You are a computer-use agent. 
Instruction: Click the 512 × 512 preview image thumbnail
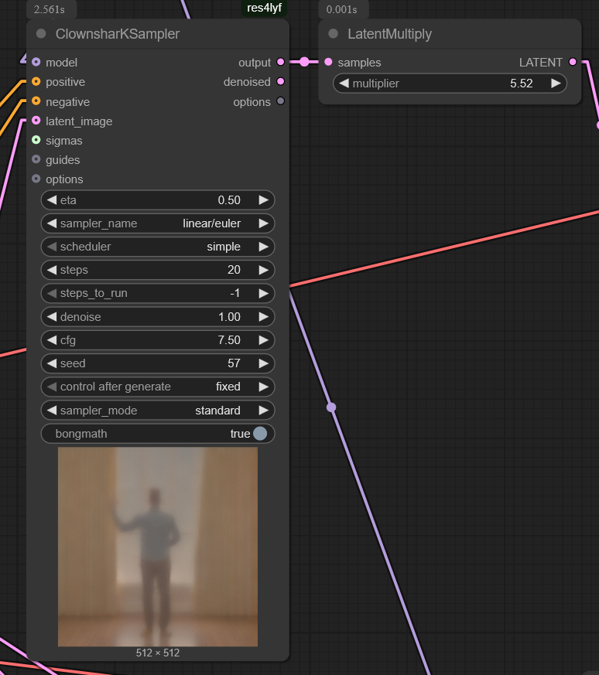coord(158,546)
